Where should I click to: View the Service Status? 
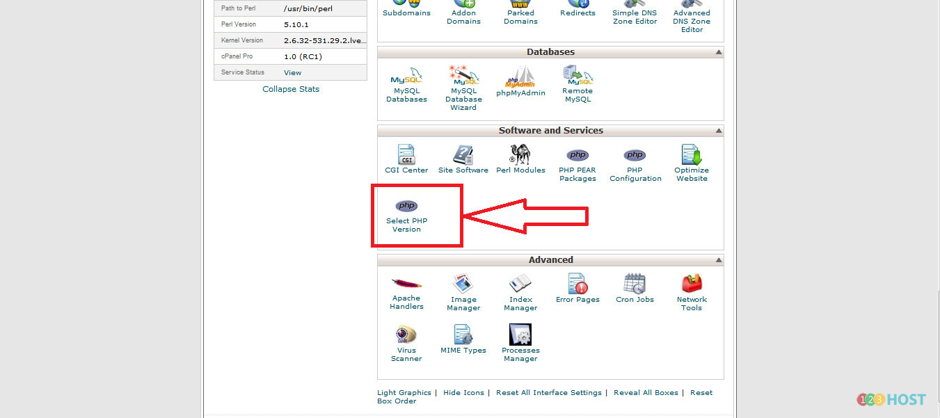pos(292,72)
